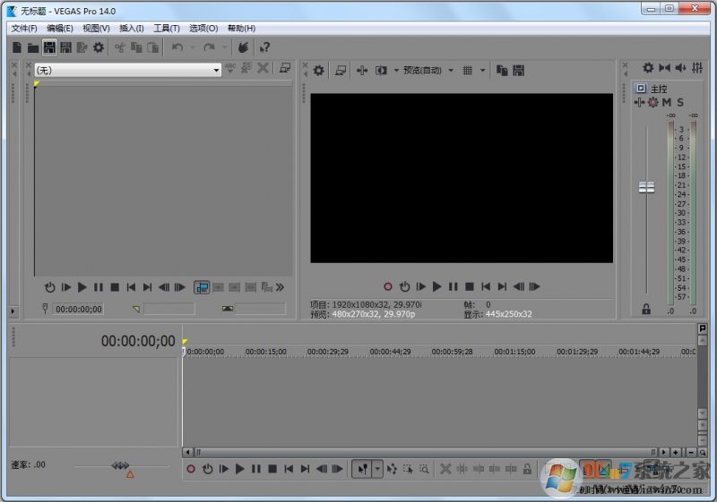Toggle split screen view icon in preview
The image size is (717, 502).
point(381,71)
